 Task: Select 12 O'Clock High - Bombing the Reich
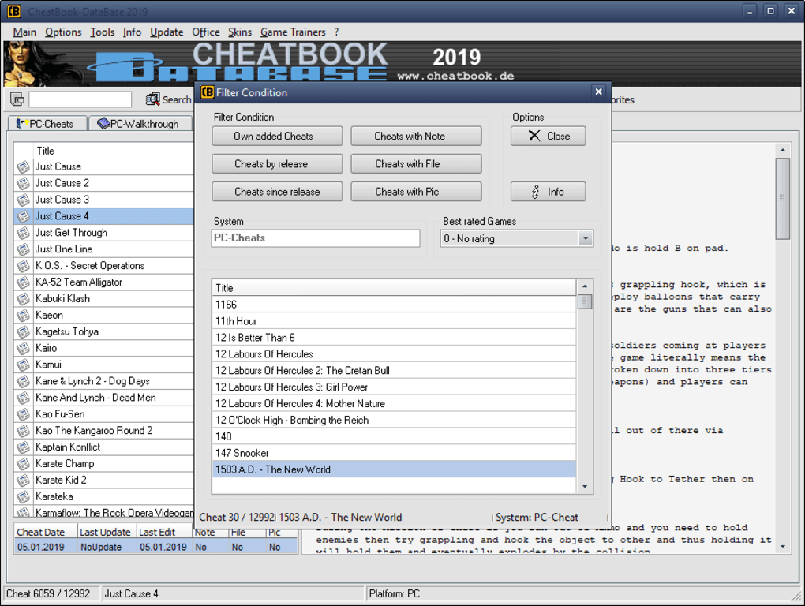(x=395, y=420)
